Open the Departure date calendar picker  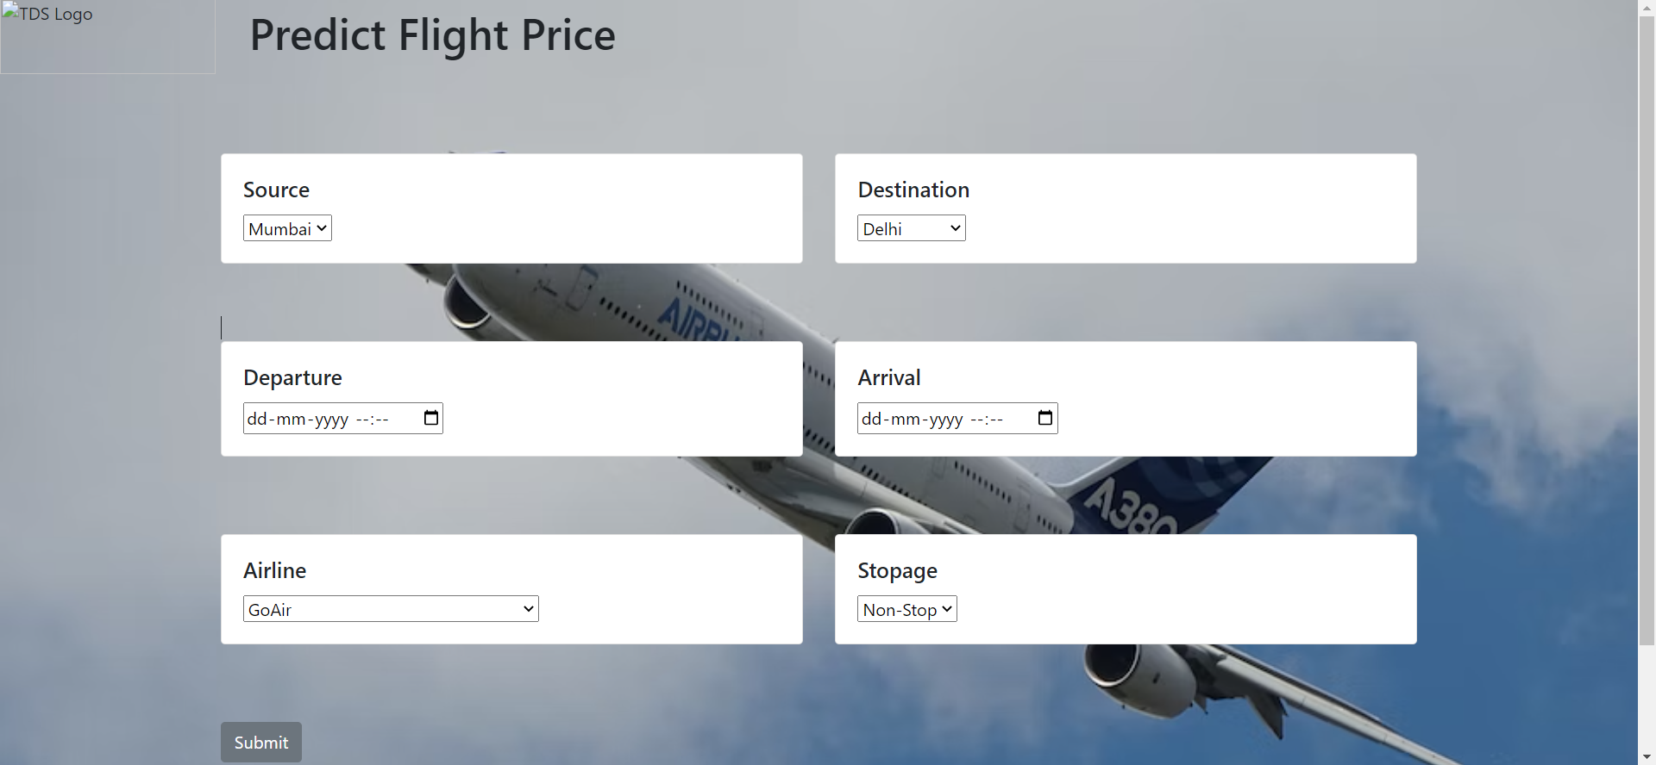pos(430,418)
